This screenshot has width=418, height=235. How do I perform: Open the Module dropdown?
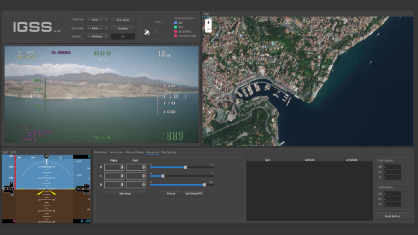pyautogui.click(x=98, y=36)
